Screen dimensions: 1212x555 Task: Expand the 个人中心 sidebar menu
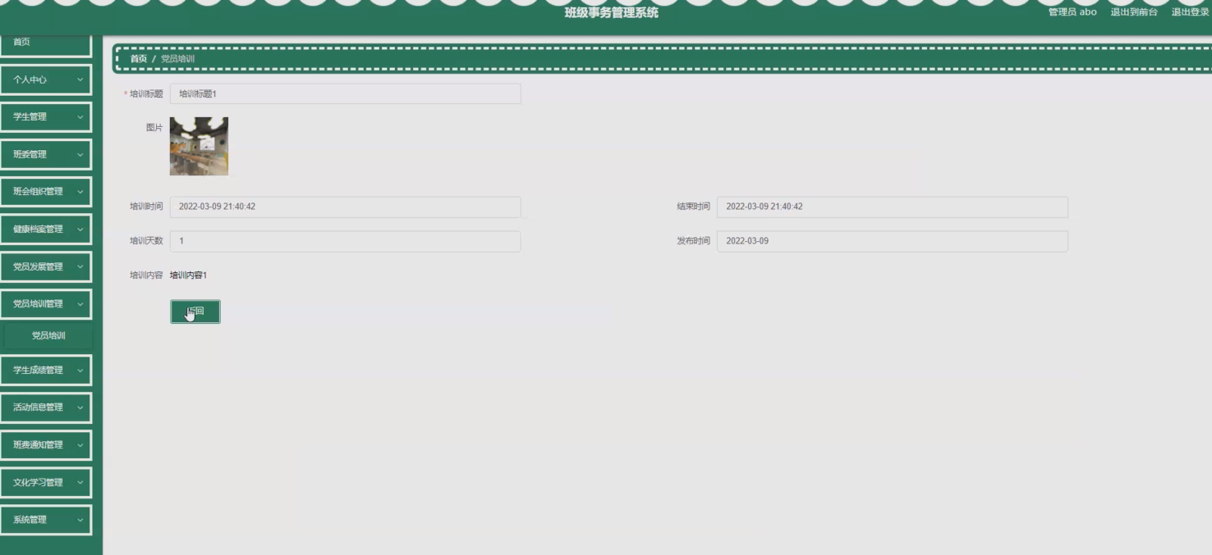[x=46, y=80]
